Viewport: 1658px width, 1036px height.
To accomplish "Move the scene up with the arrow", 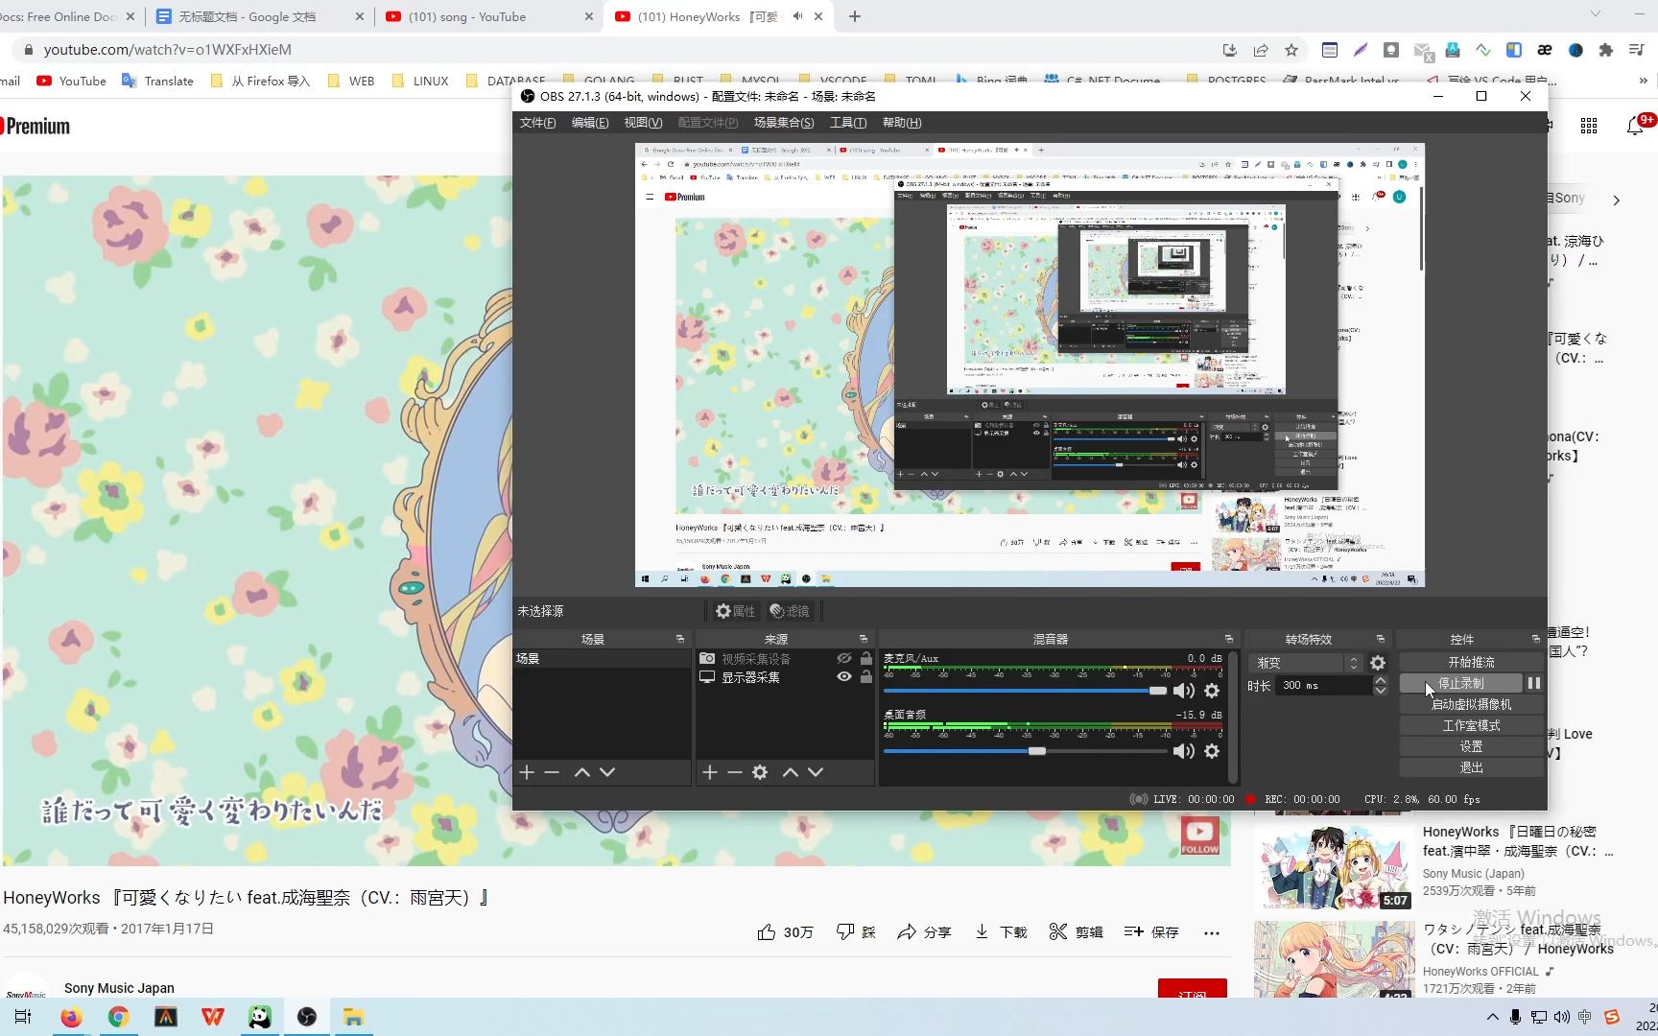I will click(x=582, y=772).
